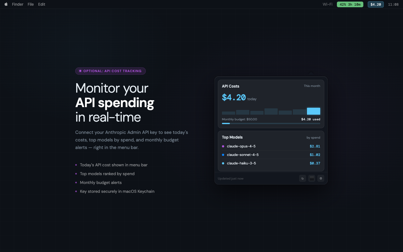Open the Apple menu
This screenshot has height=252, width=403.
pyautogui.click(x=6, y=4)
